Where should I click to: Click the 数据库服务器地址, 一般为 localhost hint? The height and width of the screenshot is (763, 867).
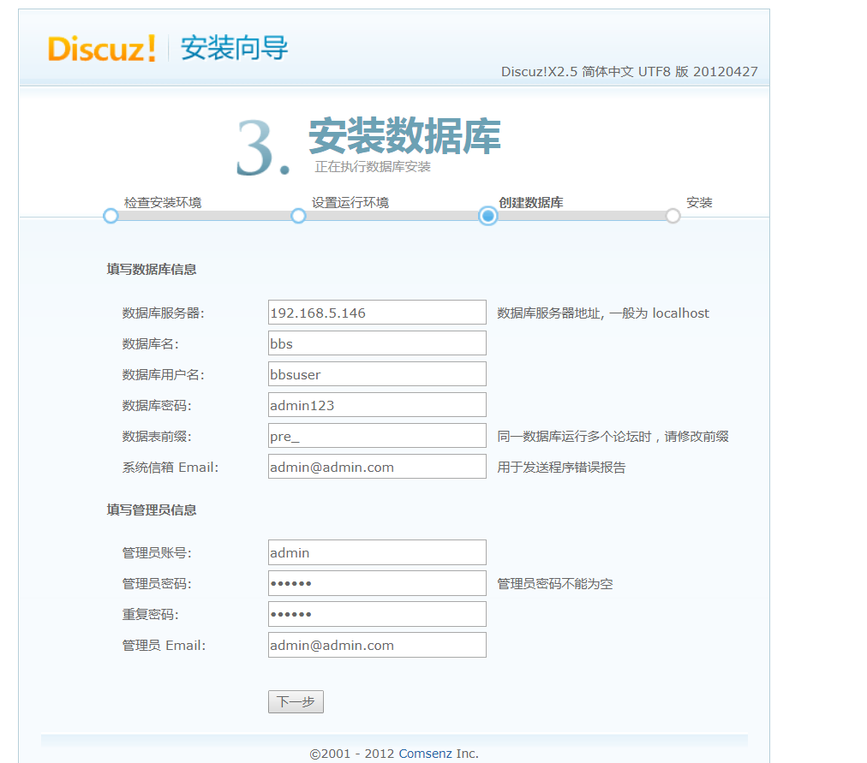coord(602,313)
